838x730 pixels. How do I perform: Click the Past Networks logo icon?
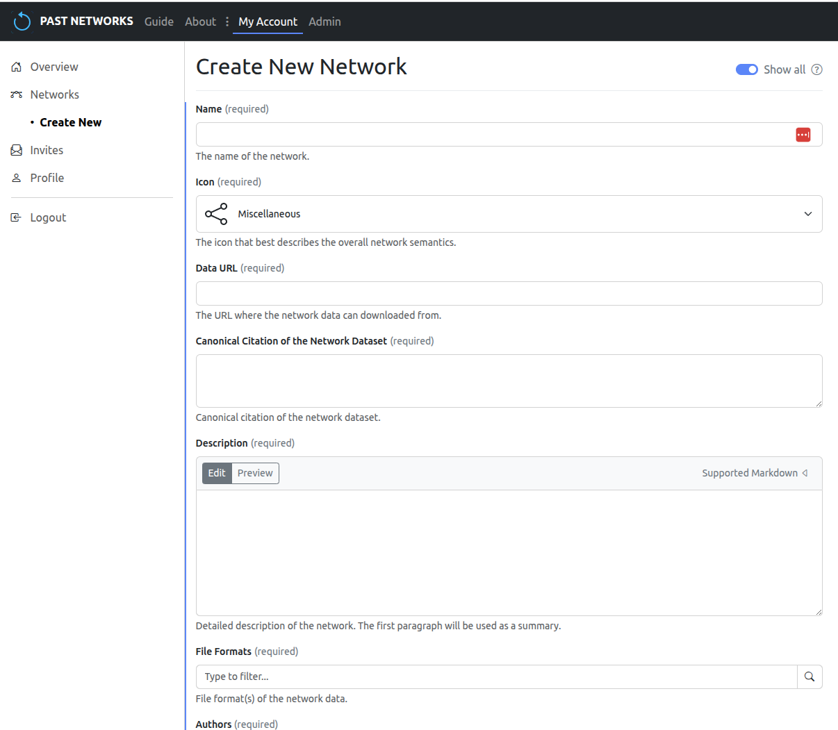pos(22,22)
